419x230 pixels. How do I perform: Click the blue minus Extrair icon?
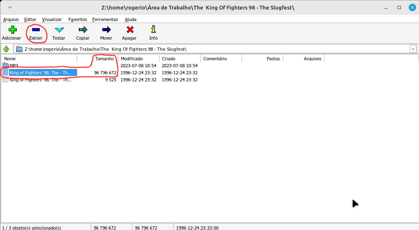tap(36, 30)
